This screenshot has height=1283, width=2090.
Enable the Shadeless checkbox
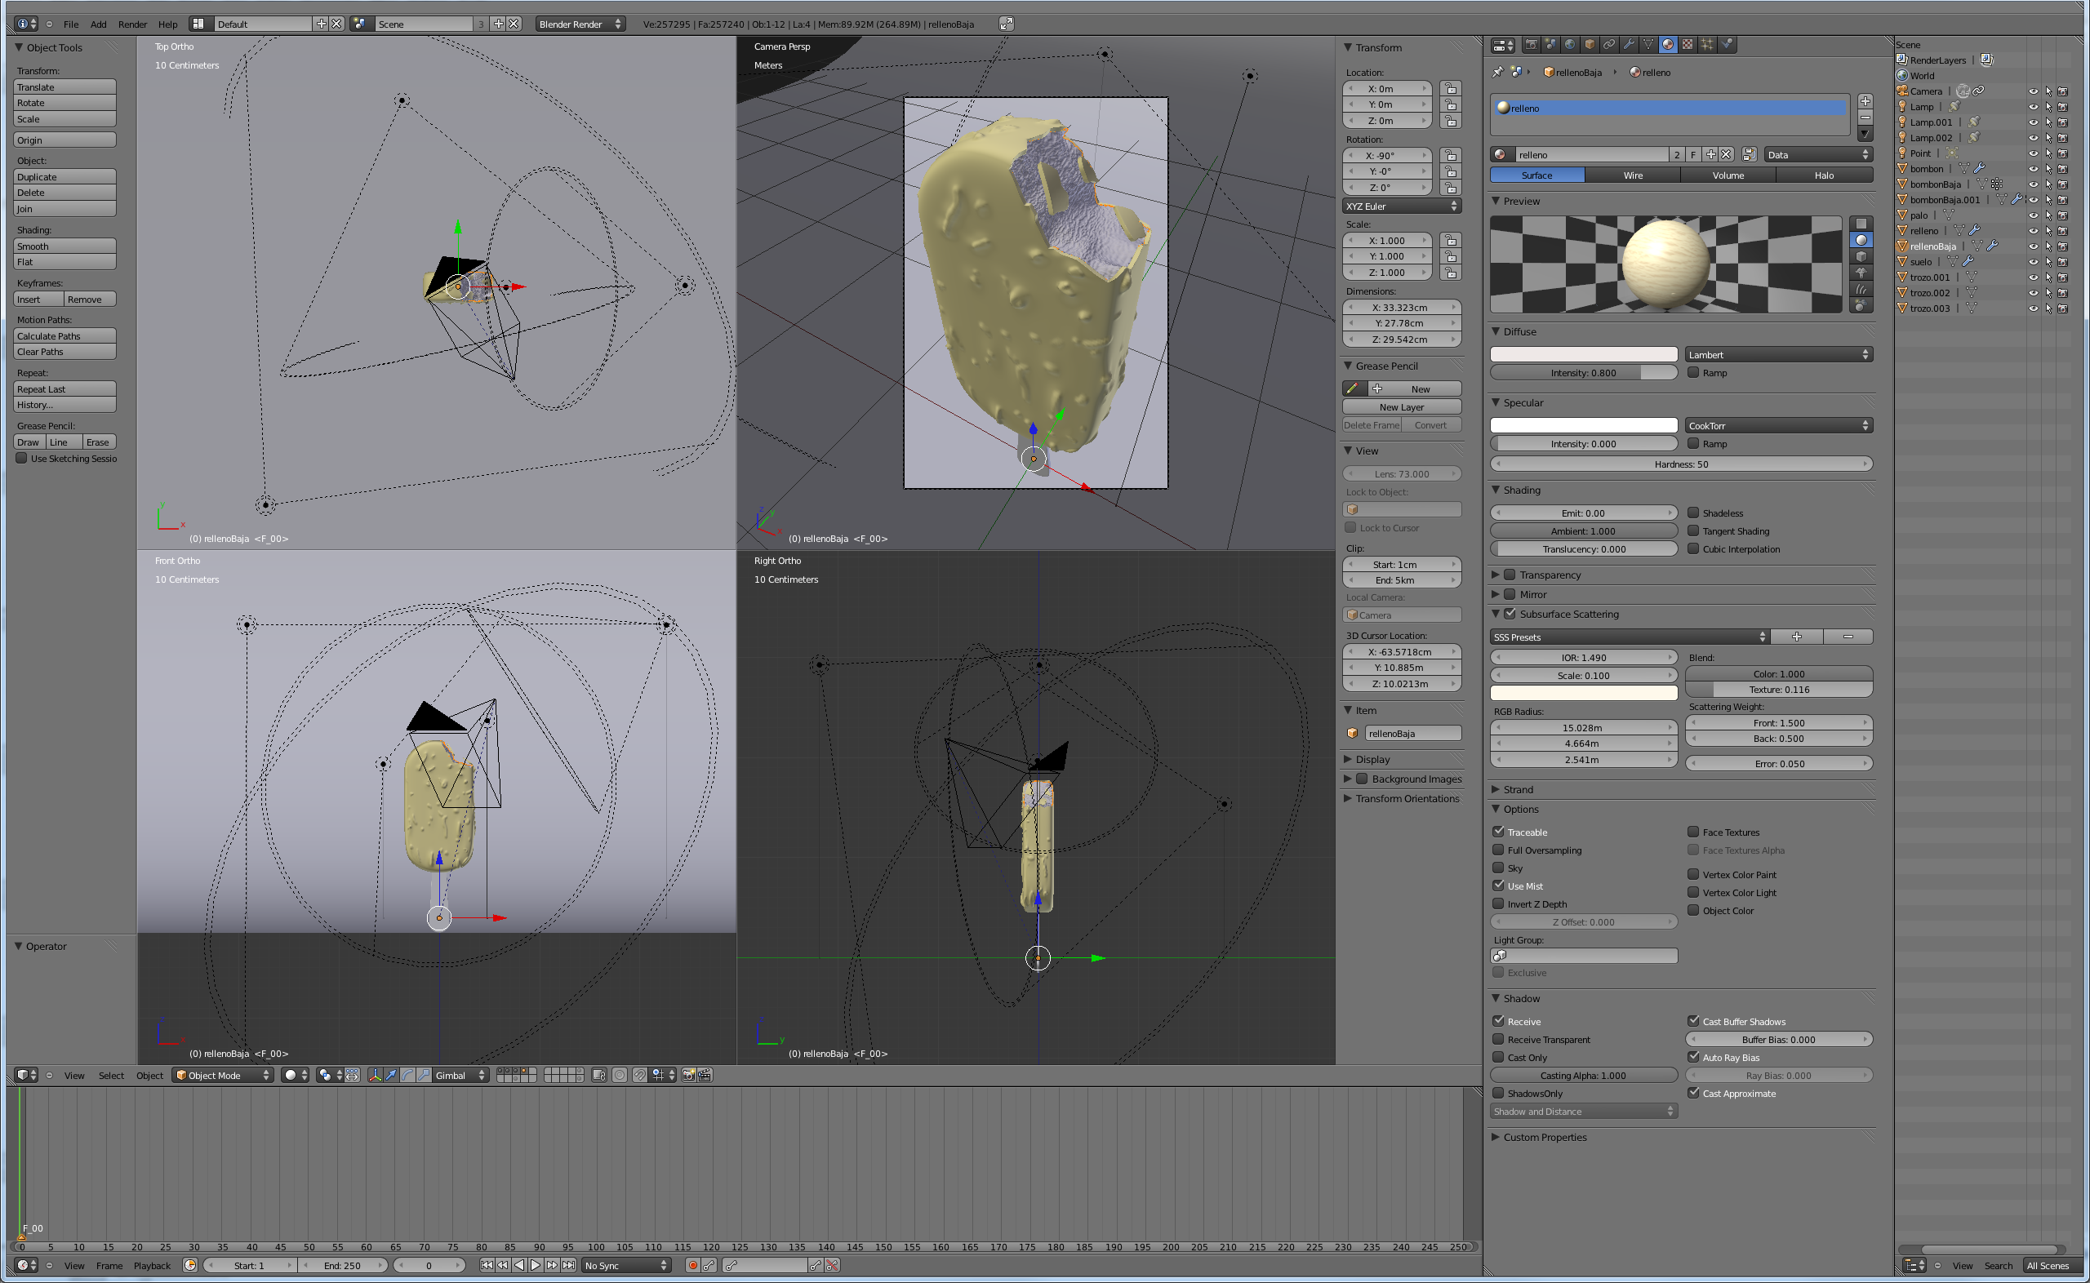click(1693, 513)
